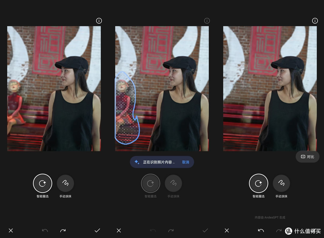Redo the edit in left panel
This screenshot has height=238, width=324.
coord(63,230)
